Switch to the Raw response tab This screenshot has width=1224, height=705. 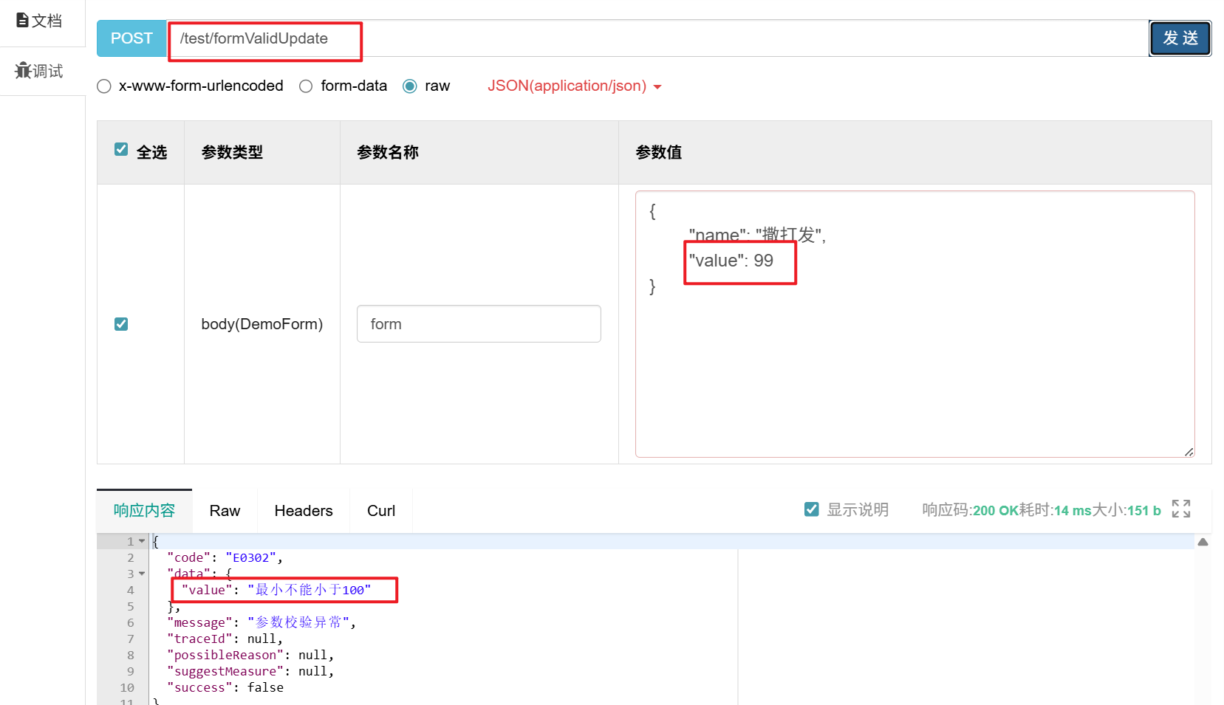click(x=224, y=510)
